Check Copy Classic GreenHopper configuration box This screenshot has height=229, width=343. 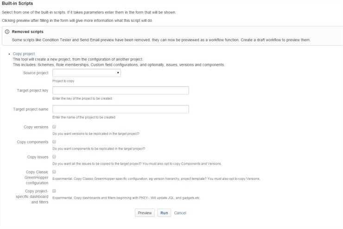click(x=54, y=172)
